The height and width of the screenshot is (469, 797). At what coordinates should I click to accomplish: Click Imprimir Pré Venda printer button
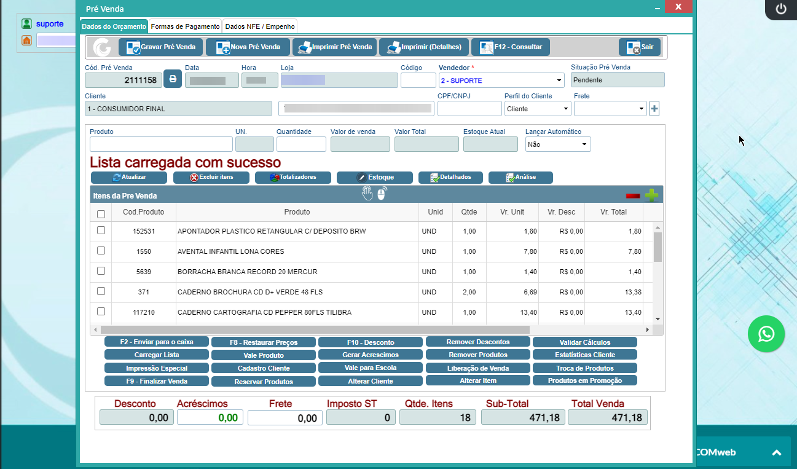(334, 47)
